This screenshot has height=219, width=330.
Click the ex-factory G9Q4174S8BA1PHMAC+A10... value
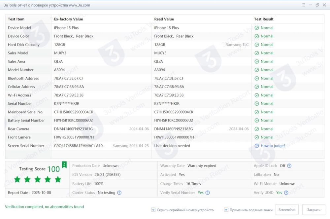coord(80,146)
